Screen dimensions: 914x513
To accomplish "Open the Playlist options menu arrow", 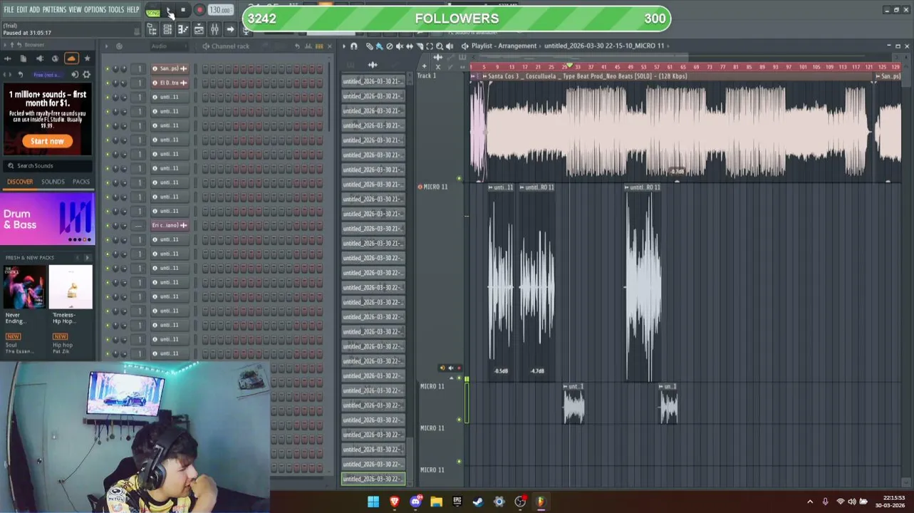I will [344, 46].
